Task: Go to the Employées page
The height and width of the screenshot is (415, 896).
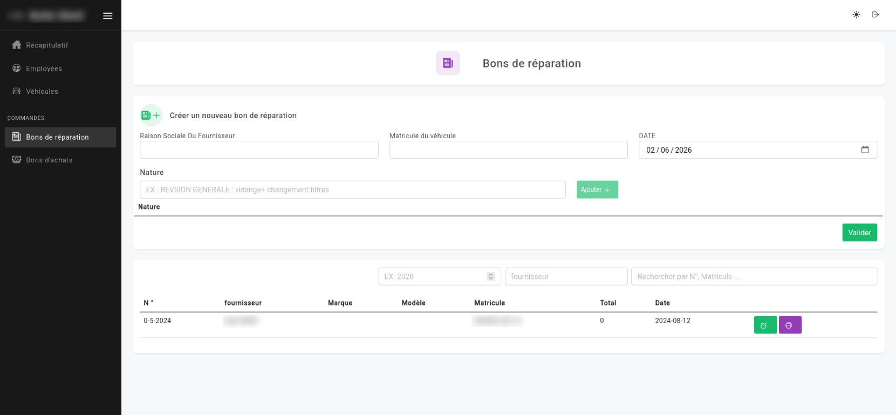Action: point(44,69)
